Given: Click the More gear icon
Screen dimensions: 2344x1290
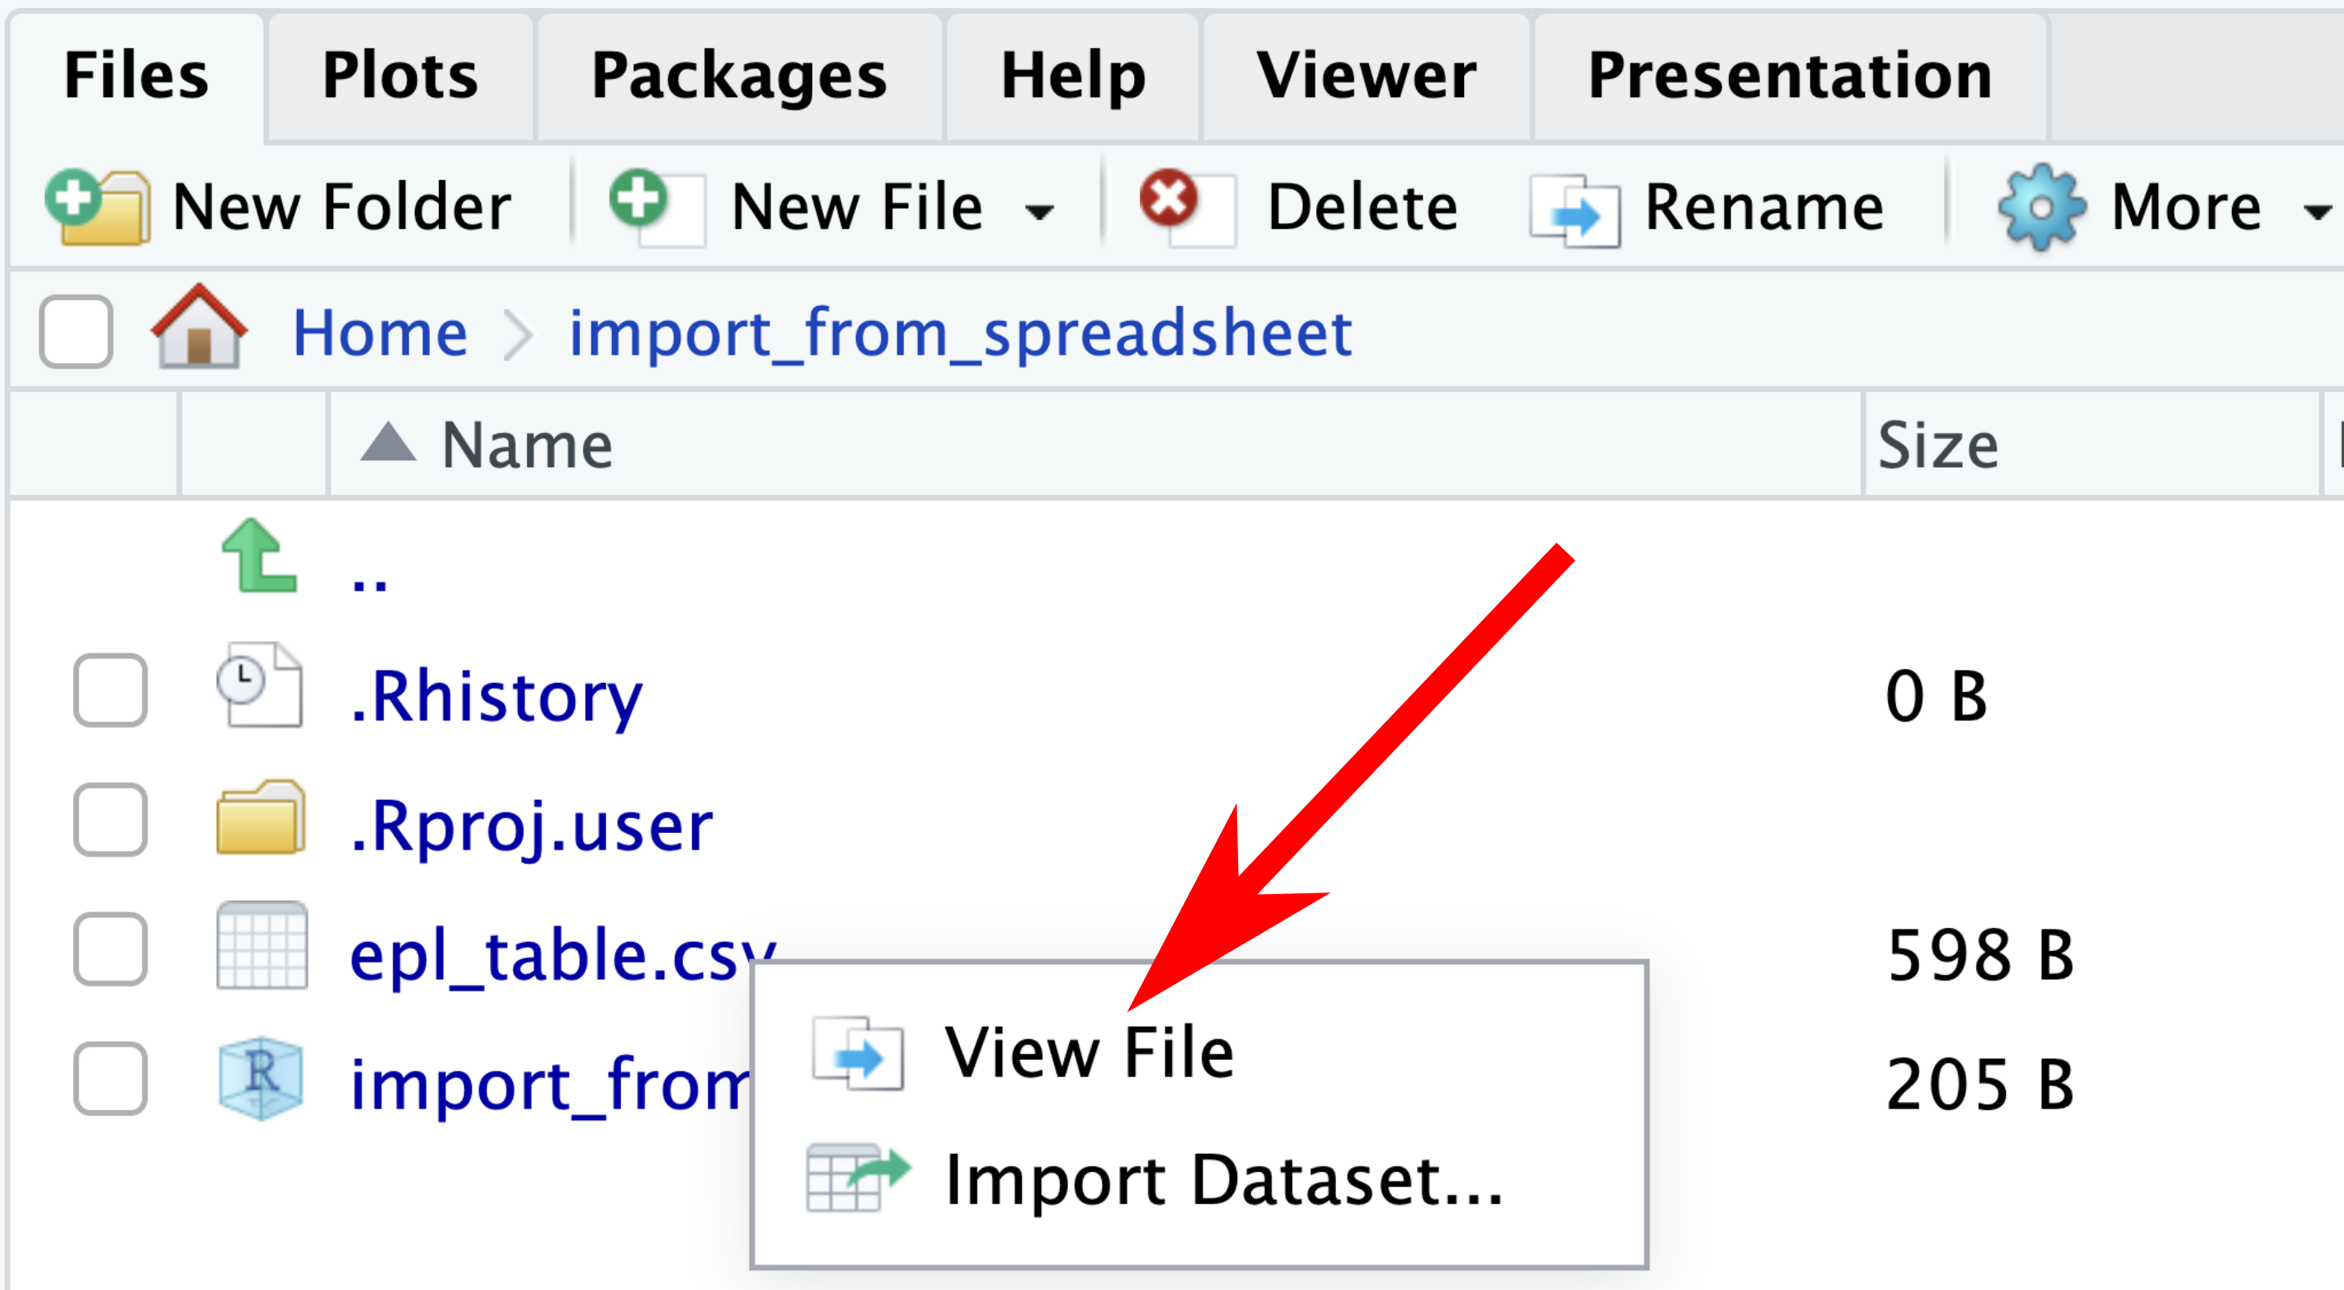Looking at the screenshot, I should [2041, 207].
